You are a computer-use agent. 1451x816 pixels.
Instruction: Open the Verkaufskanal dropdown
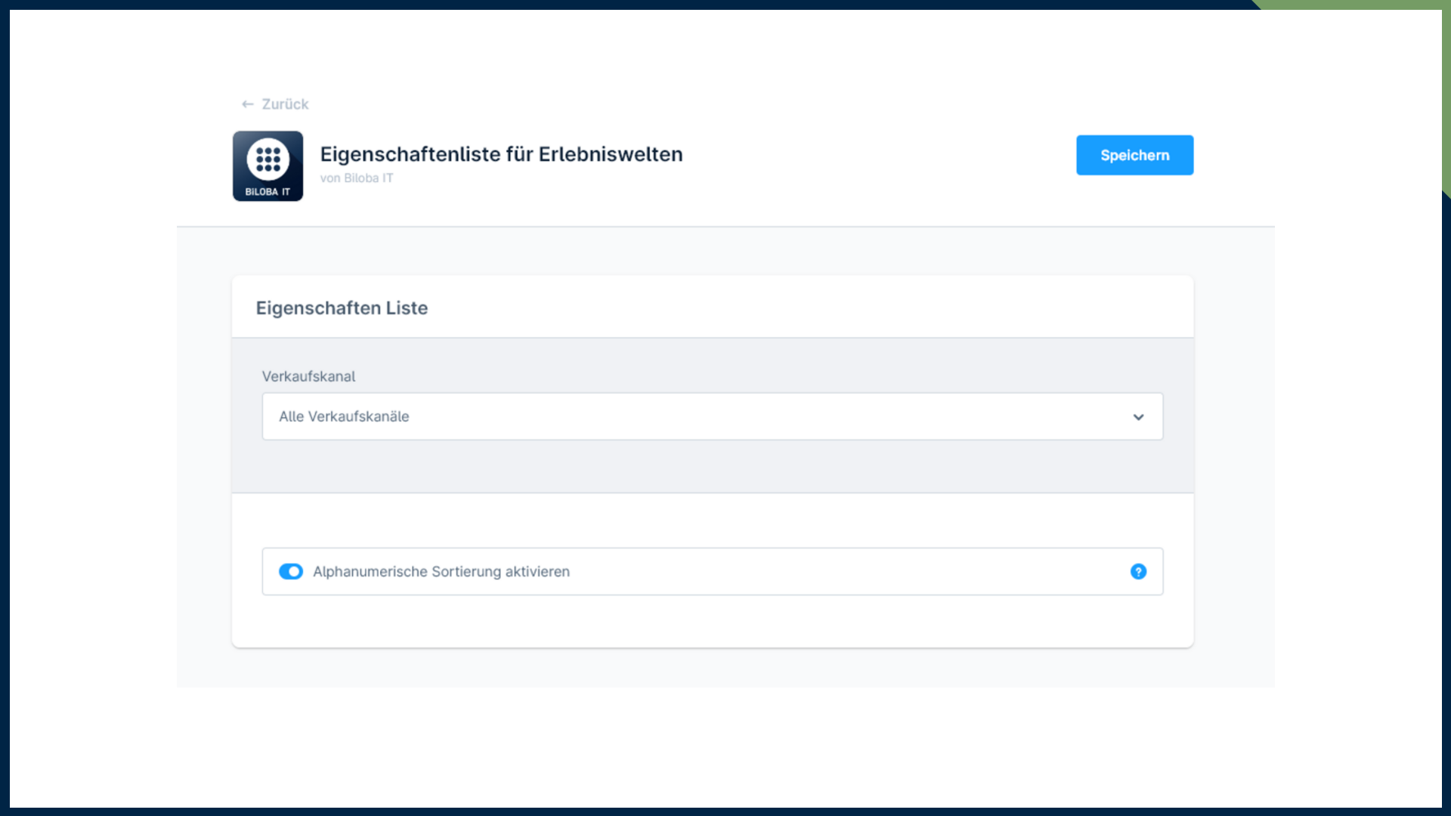point(712,416)
